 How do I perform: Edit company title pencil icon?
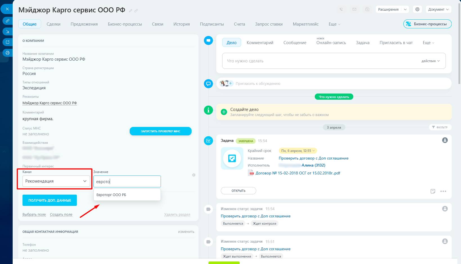[x=131, y=11]
